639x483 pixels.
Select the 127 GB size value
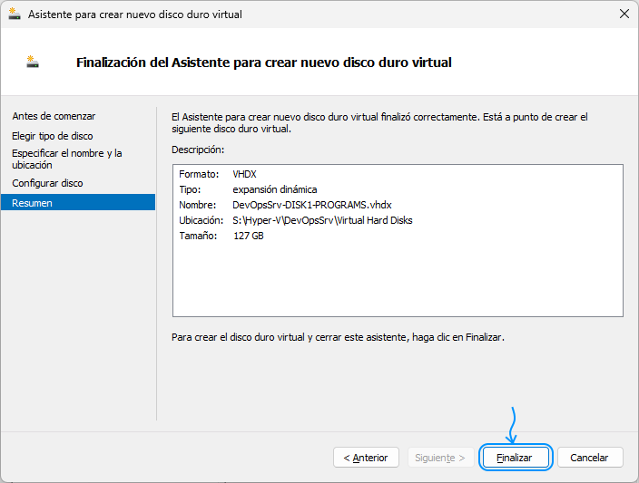248,236
